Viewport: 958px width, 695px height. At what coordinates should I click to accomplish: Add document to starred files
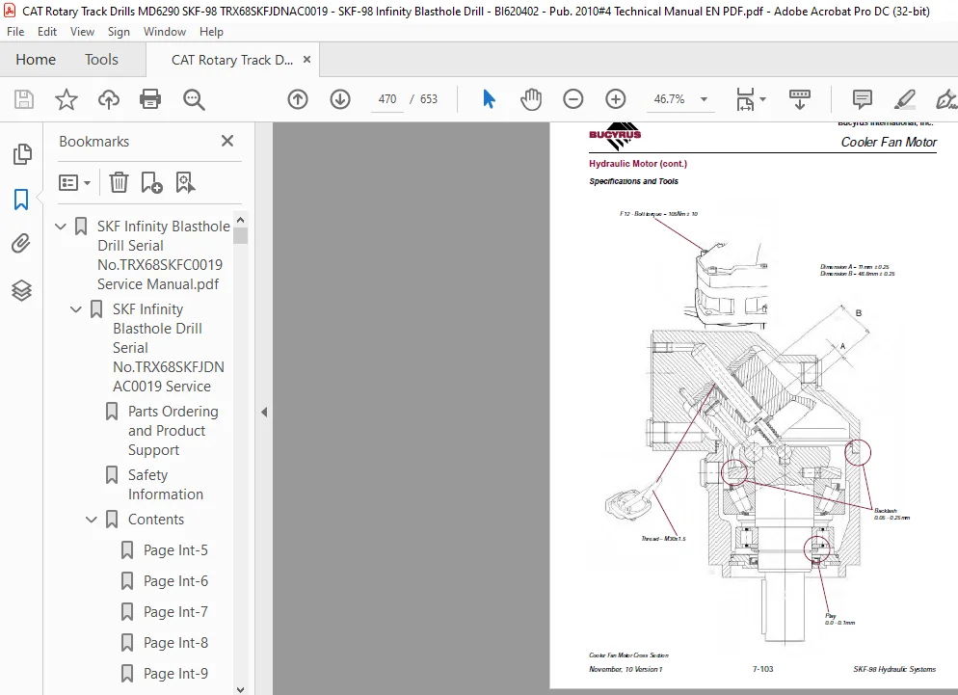[66, 99]
